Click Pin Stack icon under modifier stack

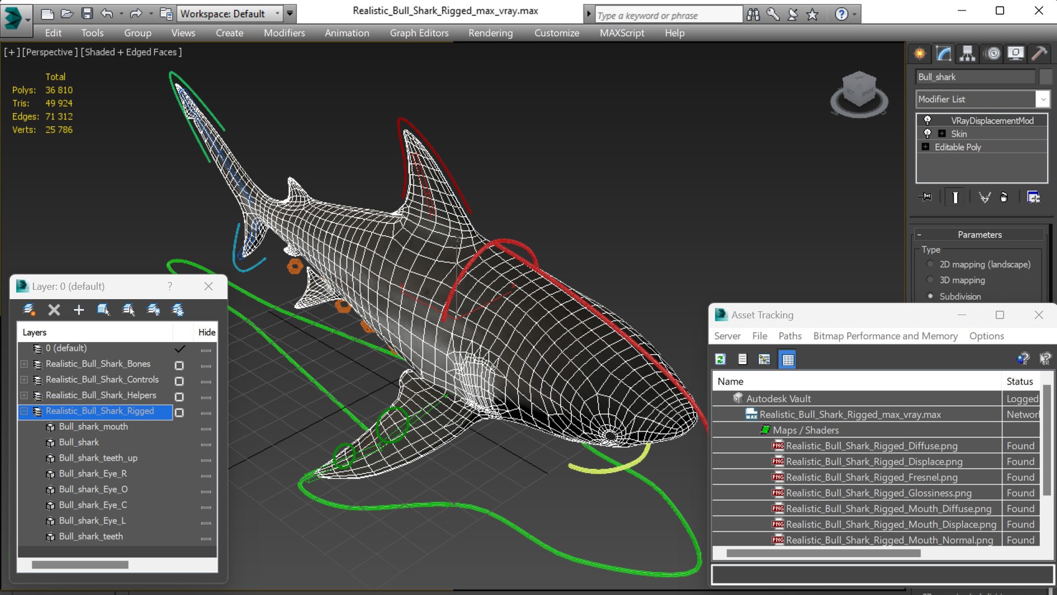(x=925, y=197)
